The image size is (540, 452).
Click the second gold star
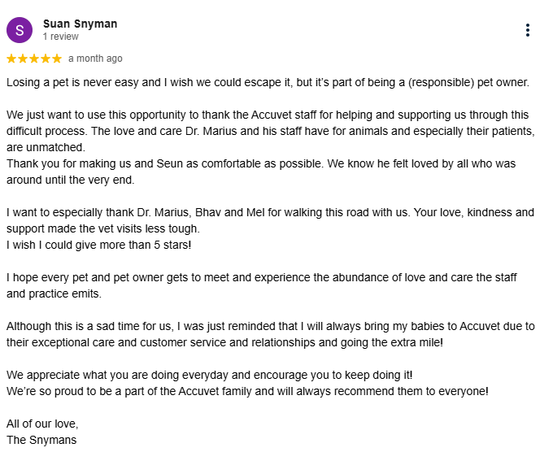click(x=23, y=59)
